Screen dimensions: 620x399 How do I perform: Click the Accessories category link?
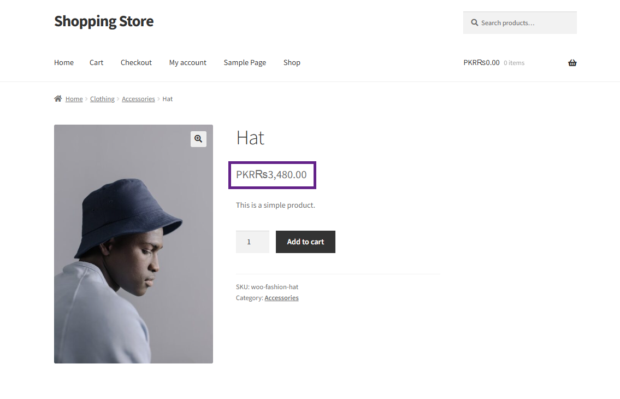[281, 298]
